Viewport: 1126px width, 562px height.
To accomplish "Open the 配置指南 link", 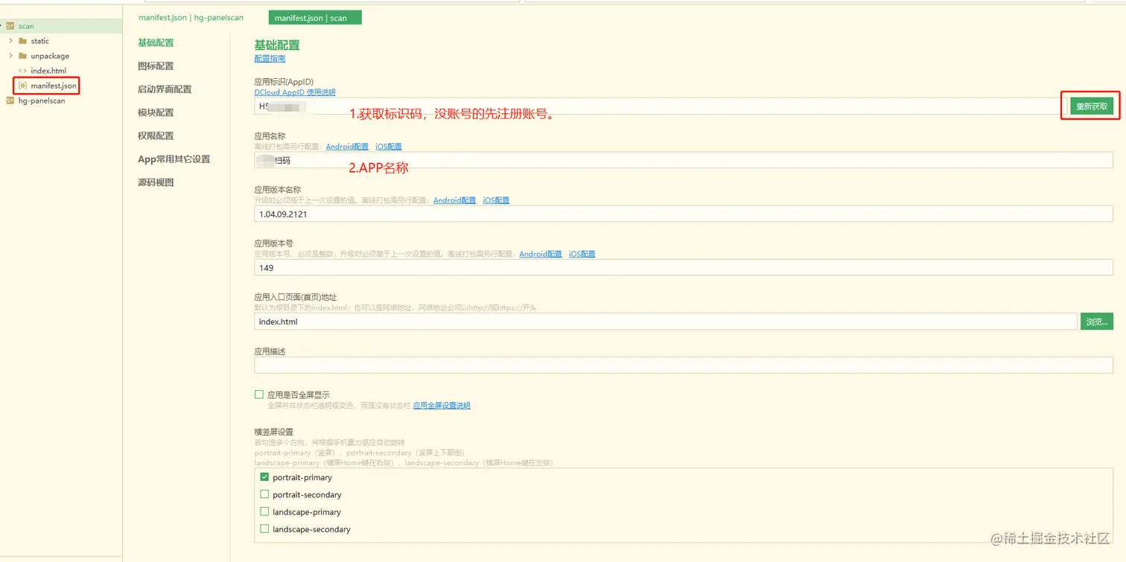I will [270, 58].
